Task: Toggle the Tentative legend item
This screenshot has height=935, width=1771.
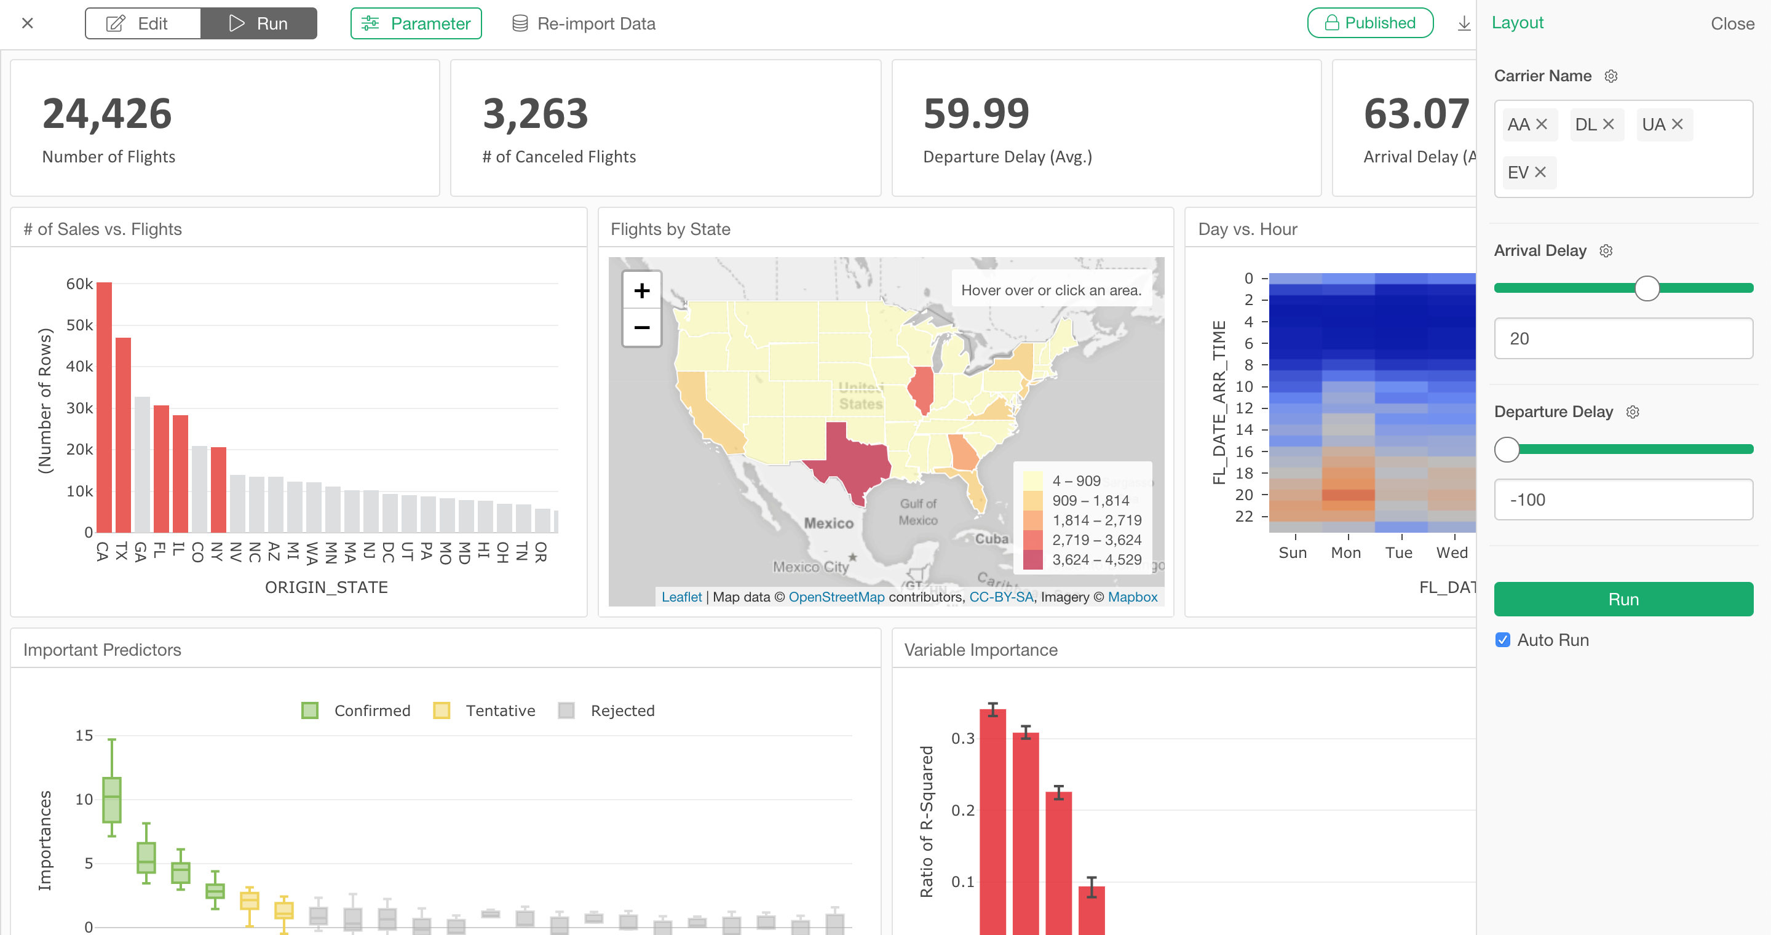Action: point(484,711)
